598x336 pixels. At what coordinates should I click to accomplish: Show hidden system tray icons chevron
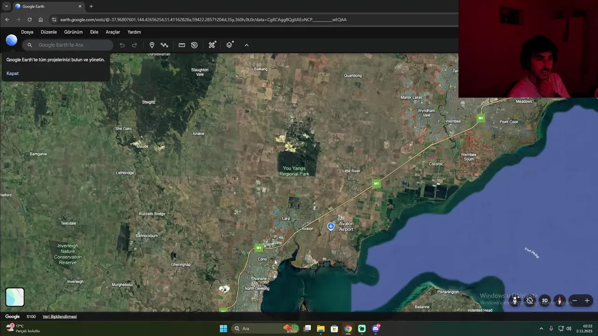point(541,329)
